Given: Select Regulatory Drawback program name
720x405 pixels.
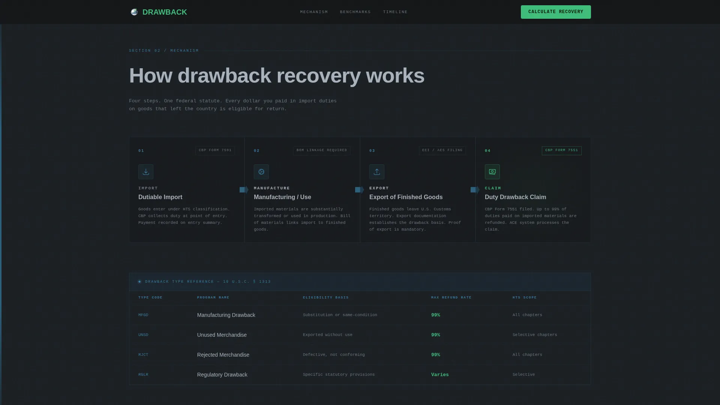Looking at the screenshot, I should [222, 375].
